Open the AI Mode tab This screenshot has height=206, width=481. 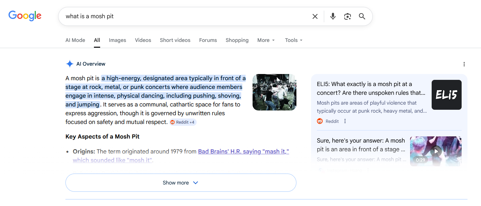[x=75, y=40]
